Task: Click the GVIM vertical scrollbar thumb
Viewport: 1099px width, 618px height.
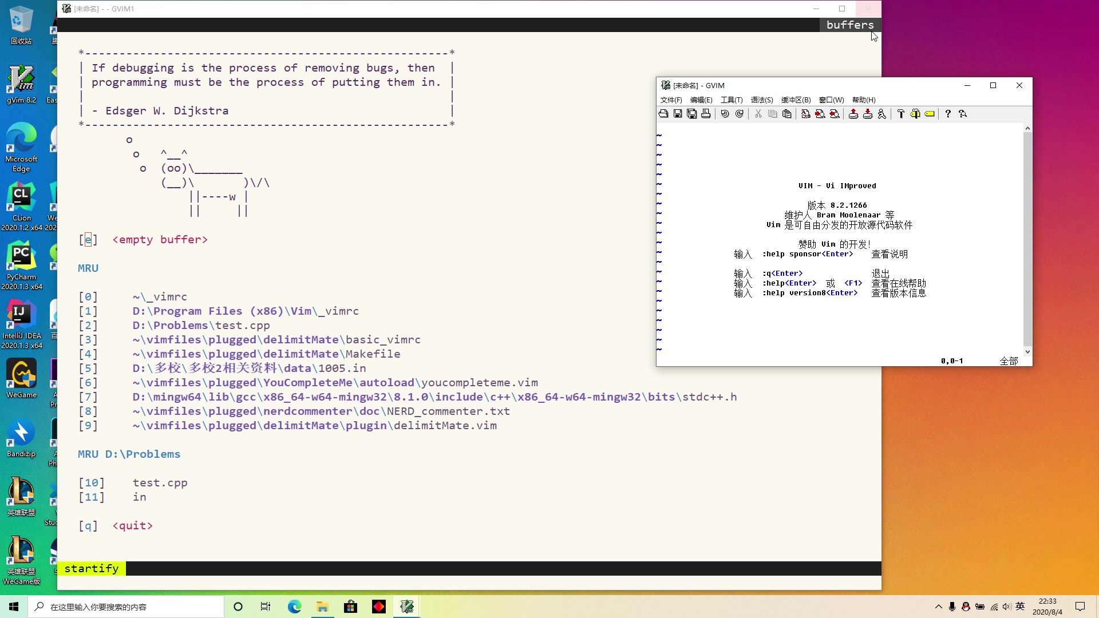Action: point(1027,240)
